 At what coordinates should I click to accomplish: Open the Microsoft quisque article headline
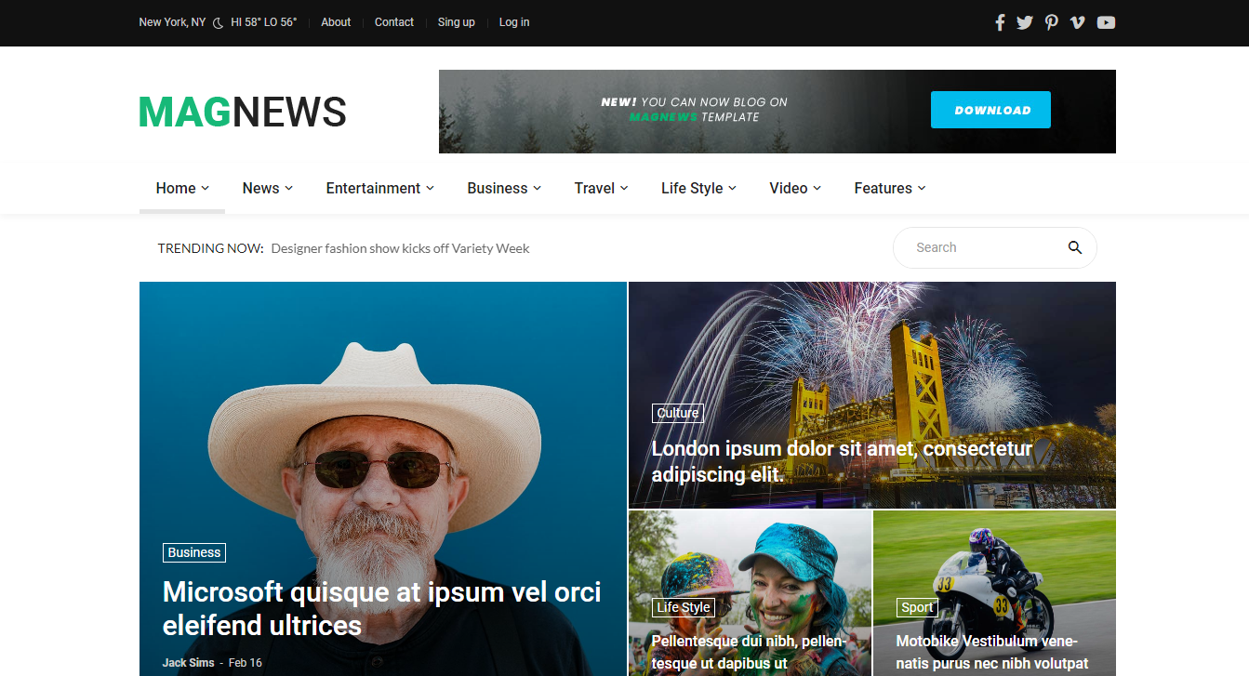382,608
